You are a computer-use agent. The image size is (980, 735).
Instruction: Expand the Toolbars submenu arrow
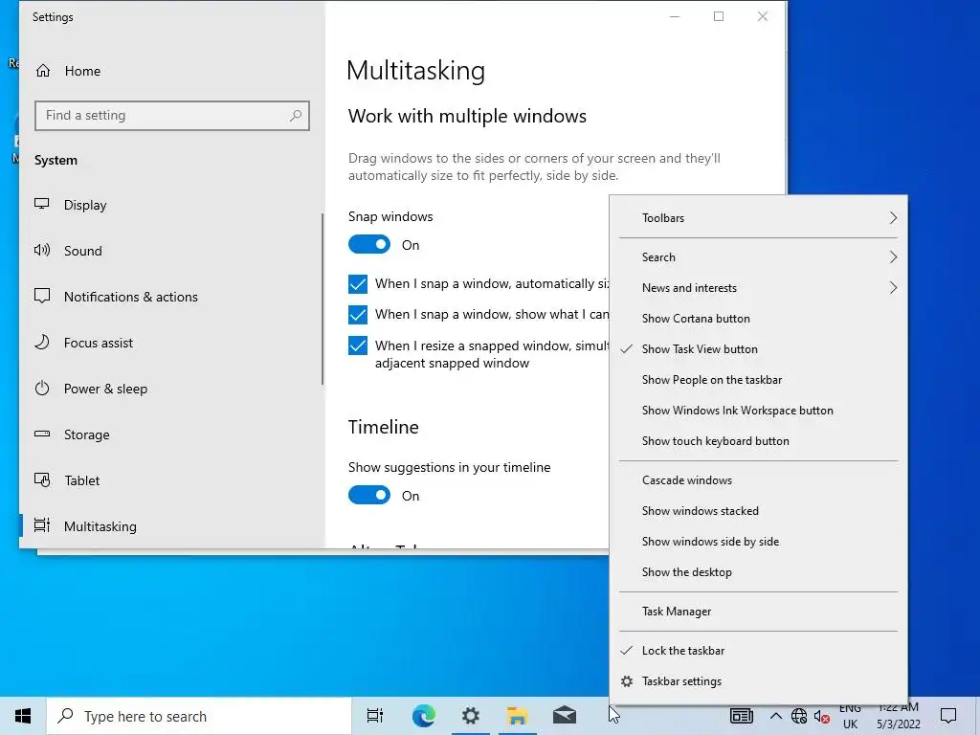893,217
